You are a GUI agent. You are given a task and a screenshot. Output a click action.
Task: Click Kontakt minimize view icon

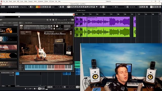point(56,20)
